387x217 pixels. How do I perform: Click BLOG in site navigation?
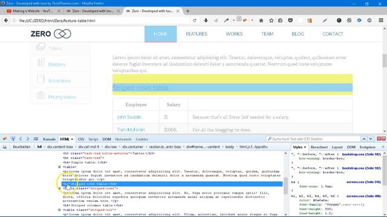(x=298, y=34)
